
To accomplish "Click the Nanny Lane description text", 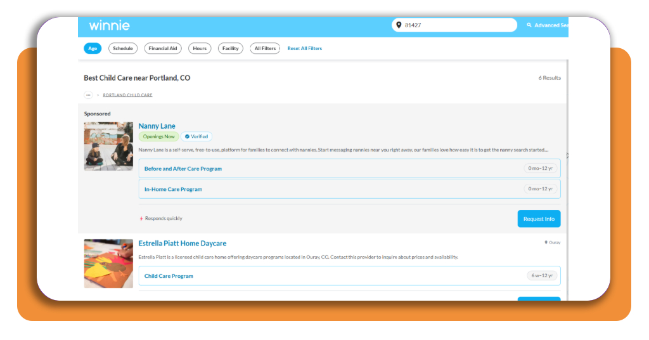I will click(x=344, y=150).
